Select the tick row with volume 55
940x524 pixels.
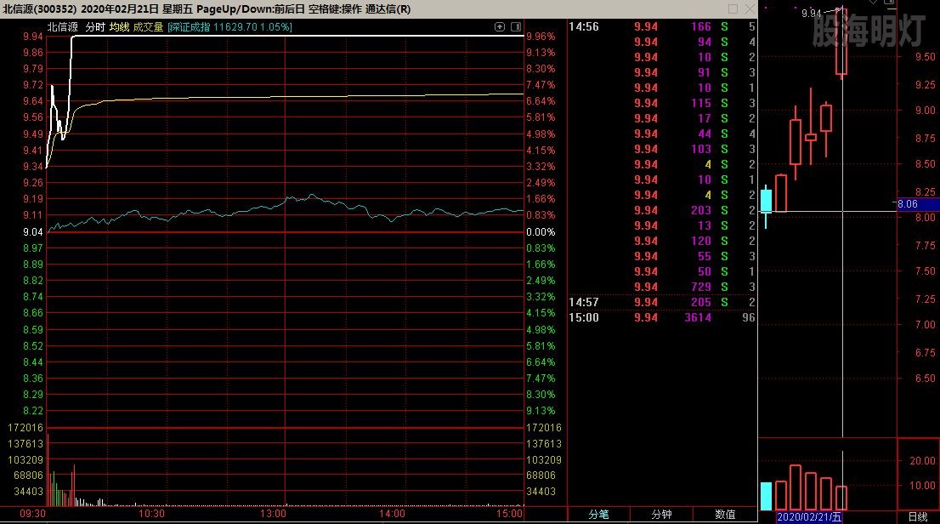pyautogui.click(x=662, y=256)
